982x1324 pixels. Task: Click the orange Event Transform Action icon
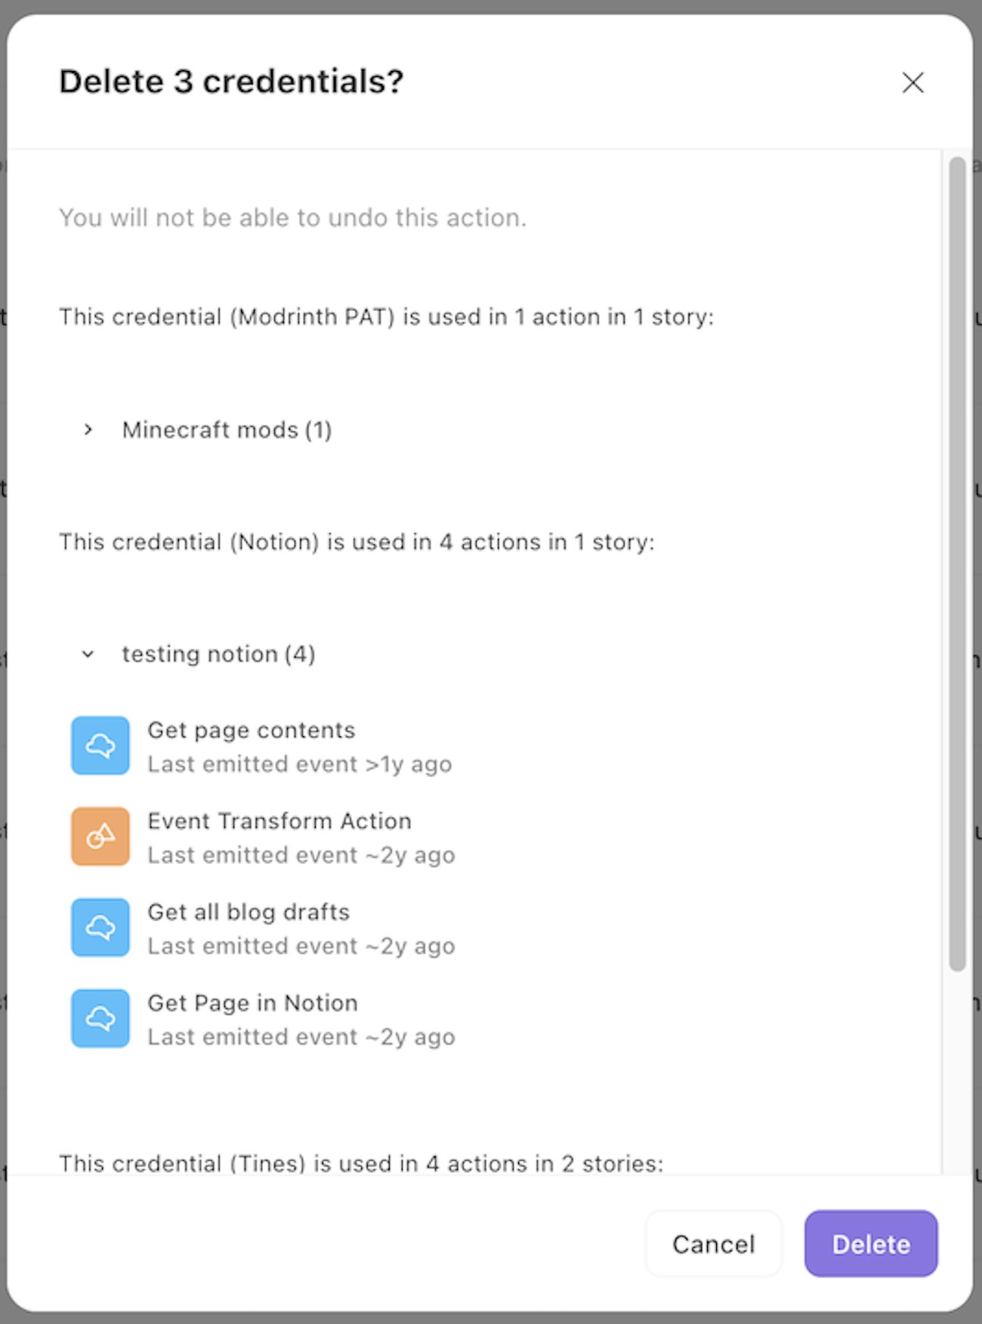coord(100,836)
